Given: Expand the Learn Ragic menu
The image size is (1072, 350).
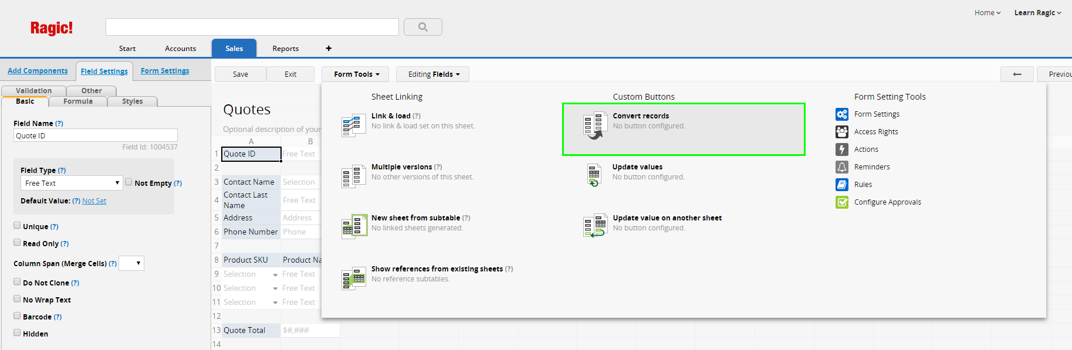Looking at the screenshot, I should 1037,13.
